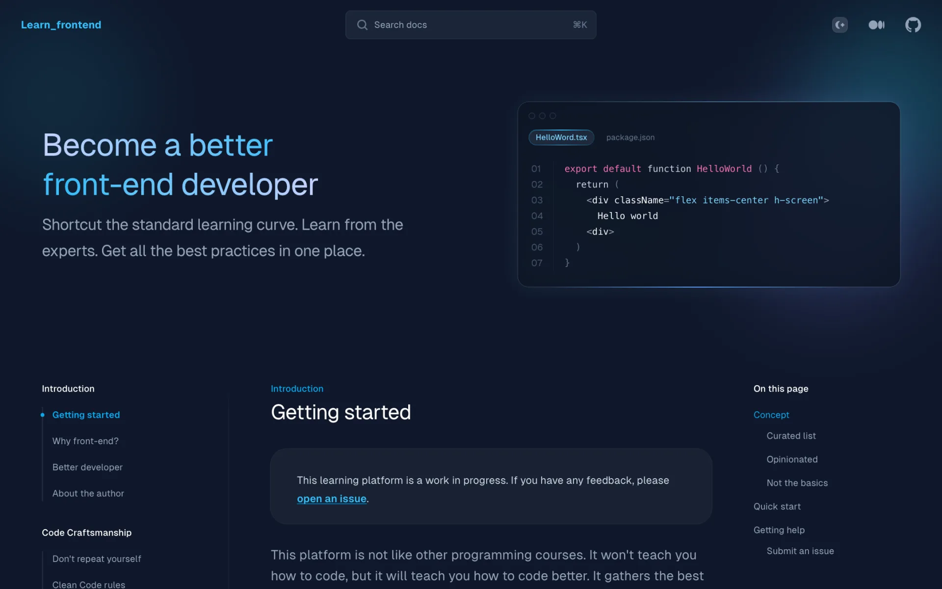Open Don't repeat yourself page
The height and width of the screenshot is (589, 942).
tap(97, 559)
